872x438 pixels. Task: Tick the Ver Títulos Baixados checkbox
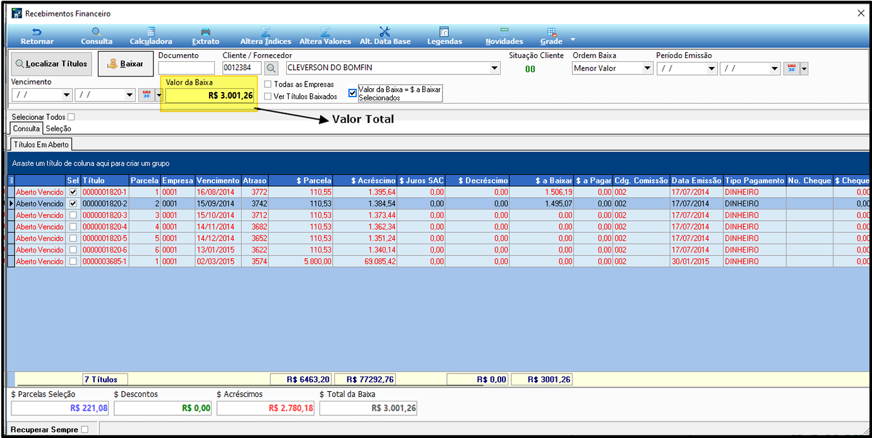click(268, 97)
